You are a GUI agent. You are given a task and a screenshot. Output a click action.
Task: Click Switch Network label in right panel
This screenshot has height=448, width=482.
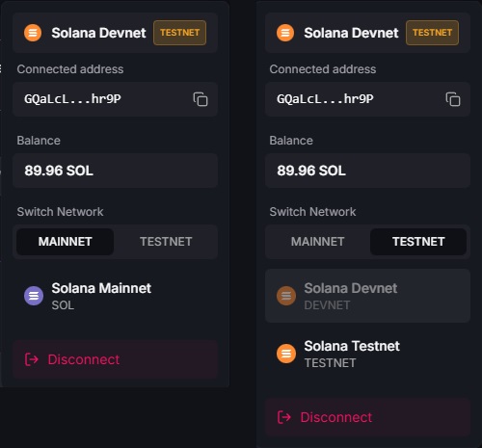coord(312,212)
